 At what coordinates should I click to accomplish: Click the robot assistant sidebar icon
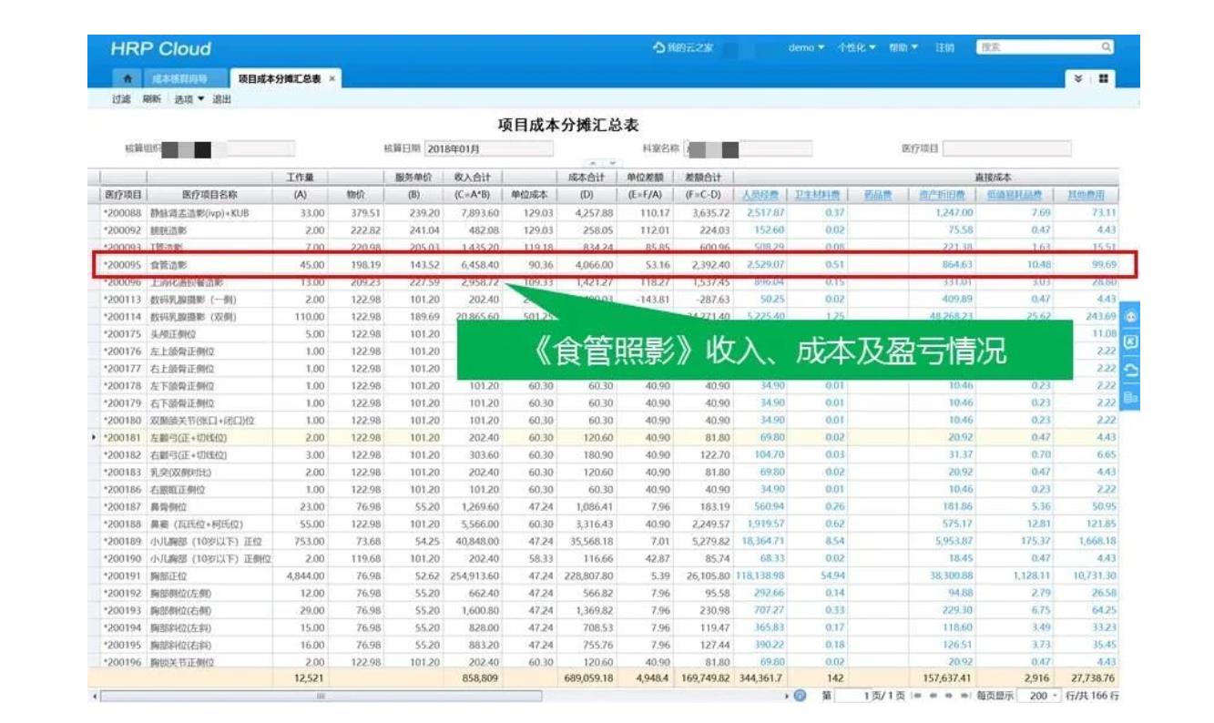(x=1130, y=318)
